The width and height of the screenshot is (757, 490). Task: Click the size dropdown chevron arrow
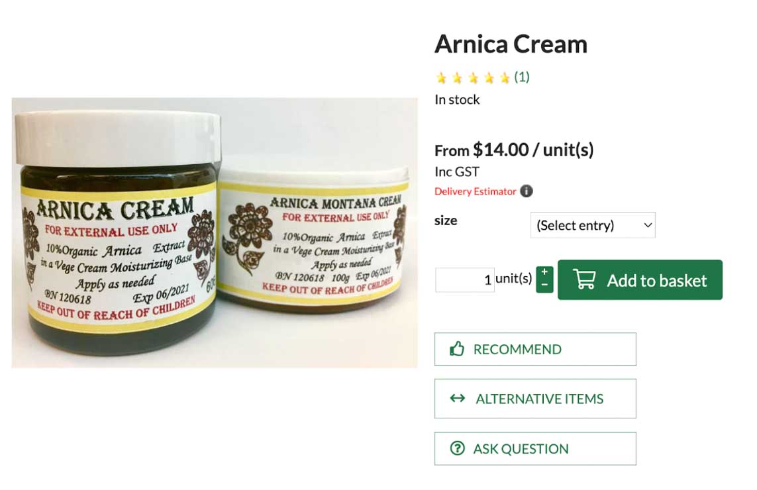click(648, 225)
